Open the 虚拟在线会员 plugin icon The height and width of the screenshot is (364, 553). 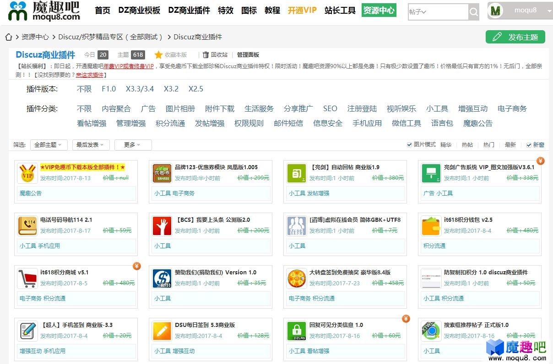[x=297, y=226]
